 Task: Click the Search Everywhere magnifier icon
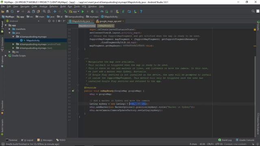point(253,11)
